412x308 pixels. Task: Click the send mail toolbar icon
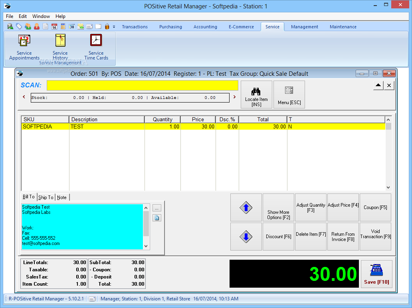point(81,26)
